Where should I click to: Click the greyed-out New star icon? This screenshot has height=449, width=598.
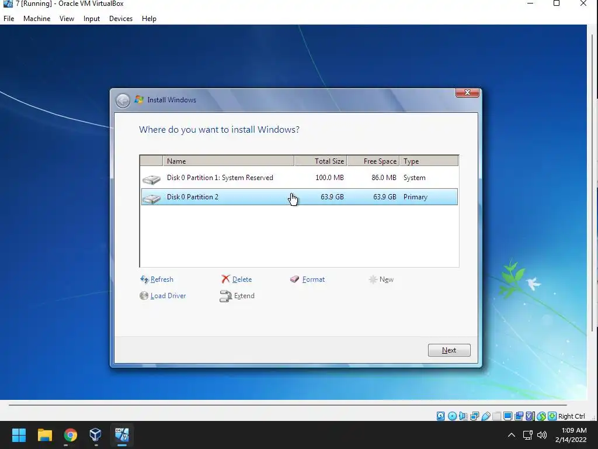373,279
